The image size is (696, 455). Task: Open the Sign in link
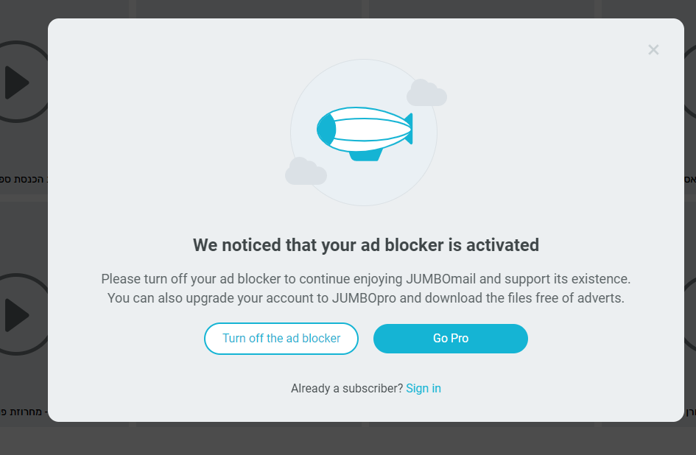tap(423, 389)
